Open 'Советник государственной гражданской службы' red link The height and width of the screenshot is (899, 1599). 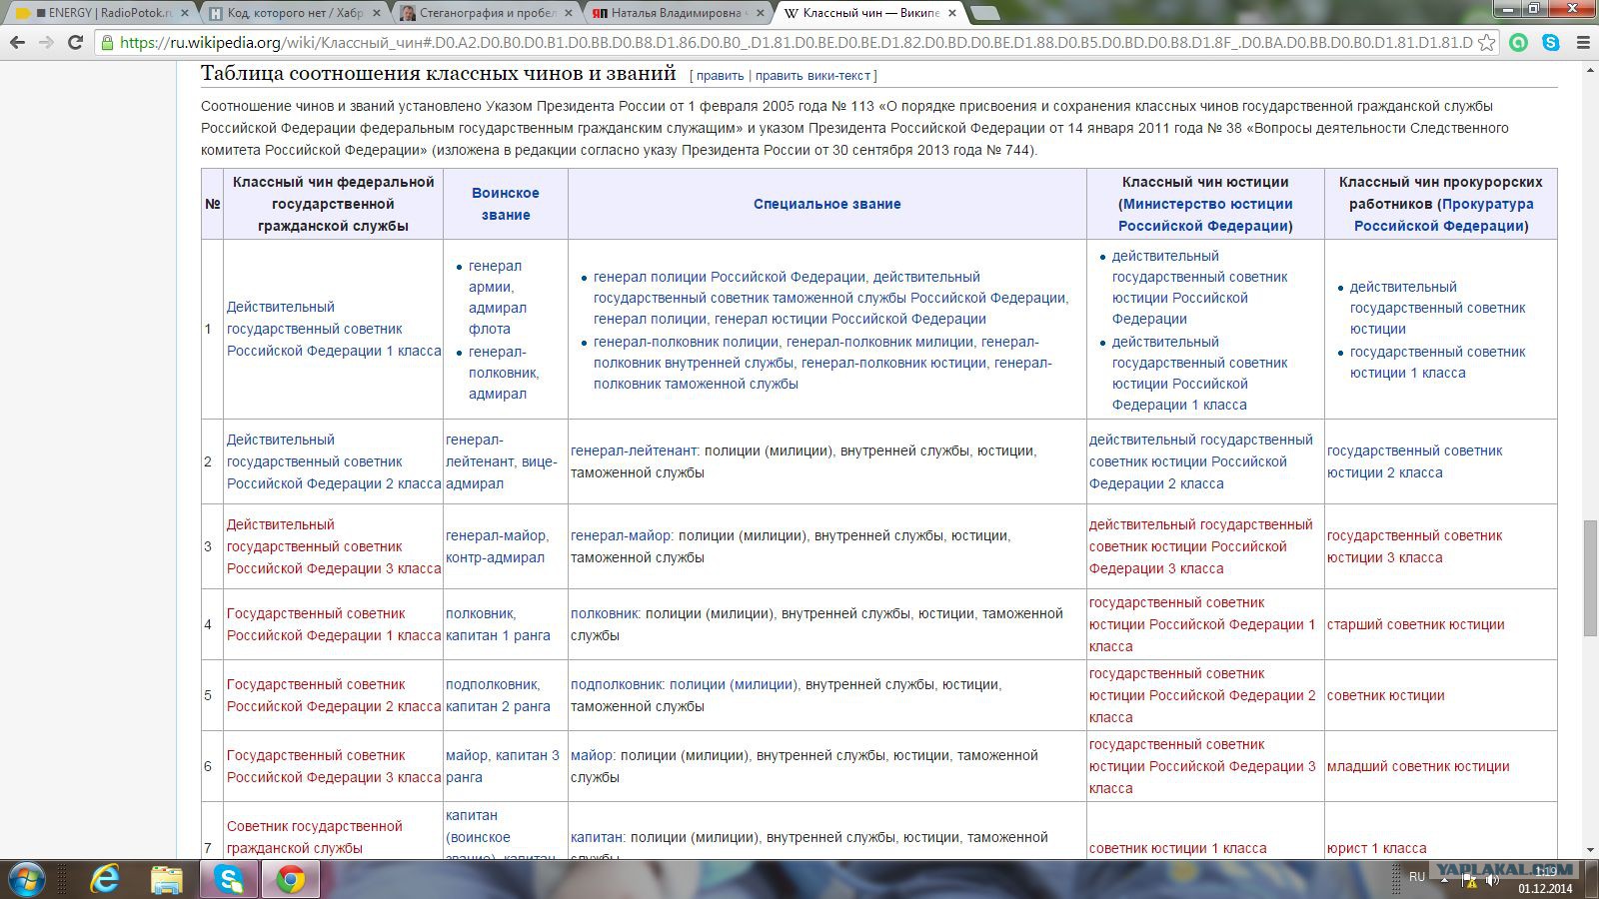315,837
